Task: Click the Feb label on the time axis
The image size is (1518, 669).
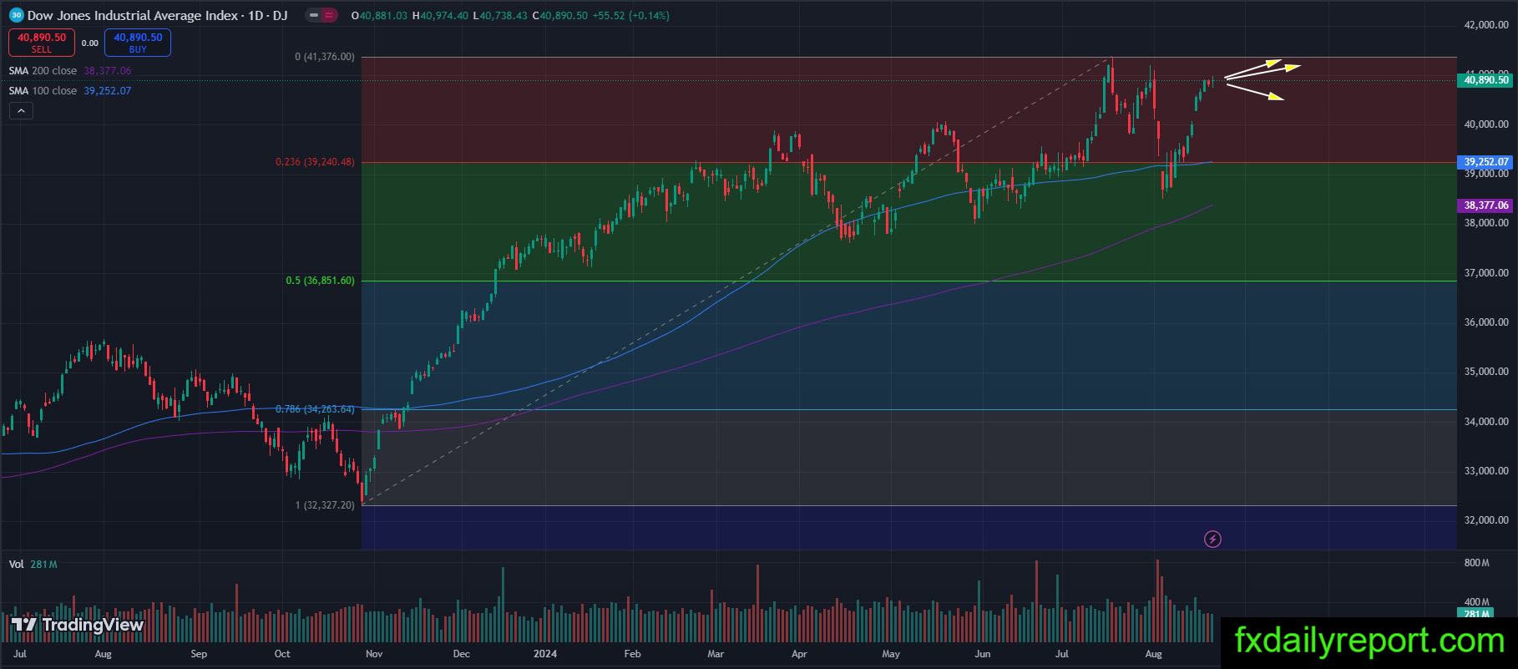Action: pos(632,654)
